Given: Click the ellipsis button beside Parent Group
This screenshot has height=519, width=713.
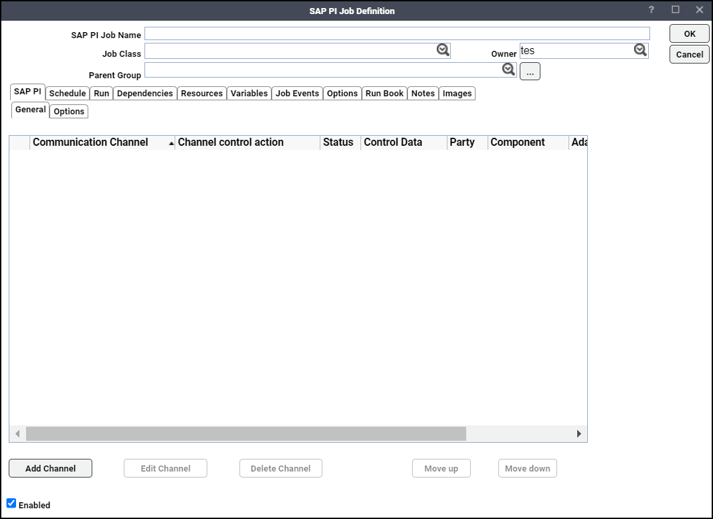Looking at the screenshot, I should 530,72.
